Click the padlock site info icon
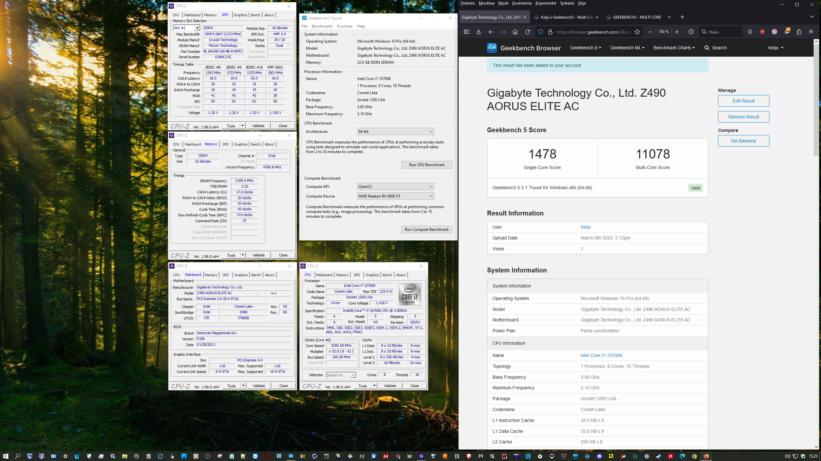The height and width of the screenshot is (461, 821). [x=550, y=32]
